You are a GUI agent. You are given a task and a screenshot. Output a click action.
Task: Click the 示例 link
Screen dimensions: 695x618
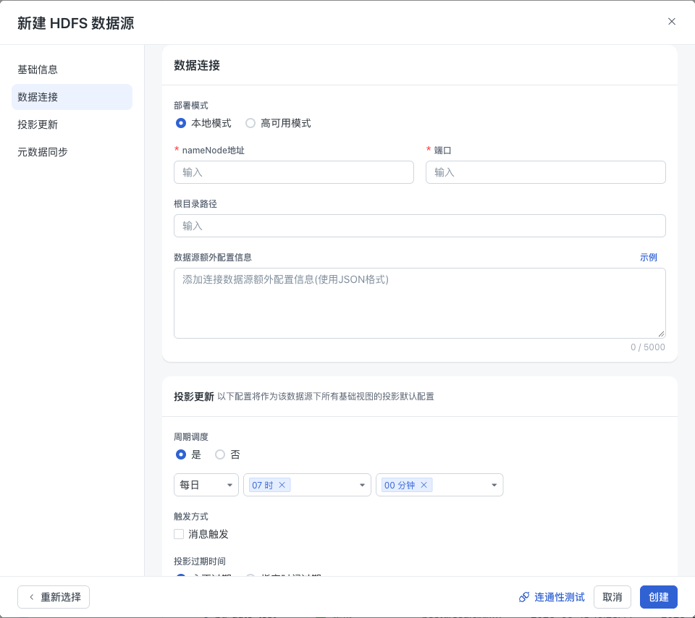pos(648,258)
